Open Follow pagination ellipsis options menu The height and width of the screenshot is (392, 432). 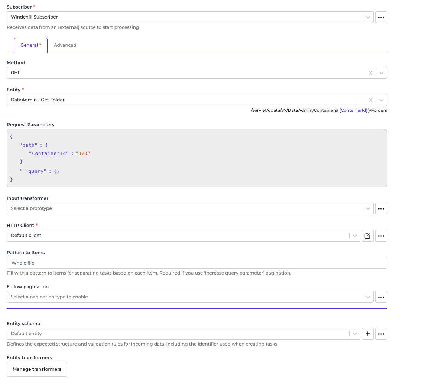point(381,297)
